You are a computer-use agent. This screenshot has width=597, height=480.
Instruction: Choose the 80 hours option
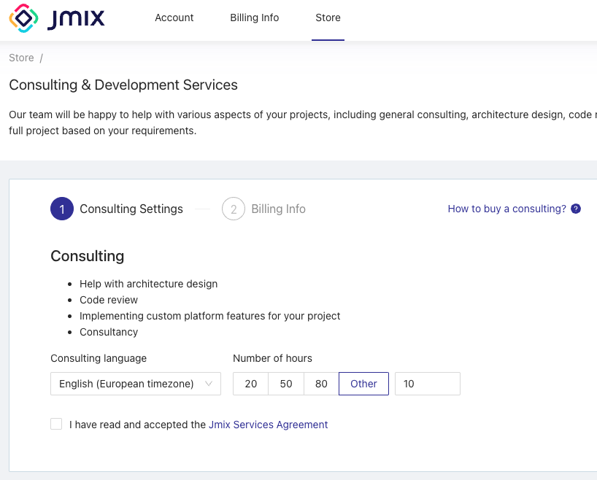321,384
